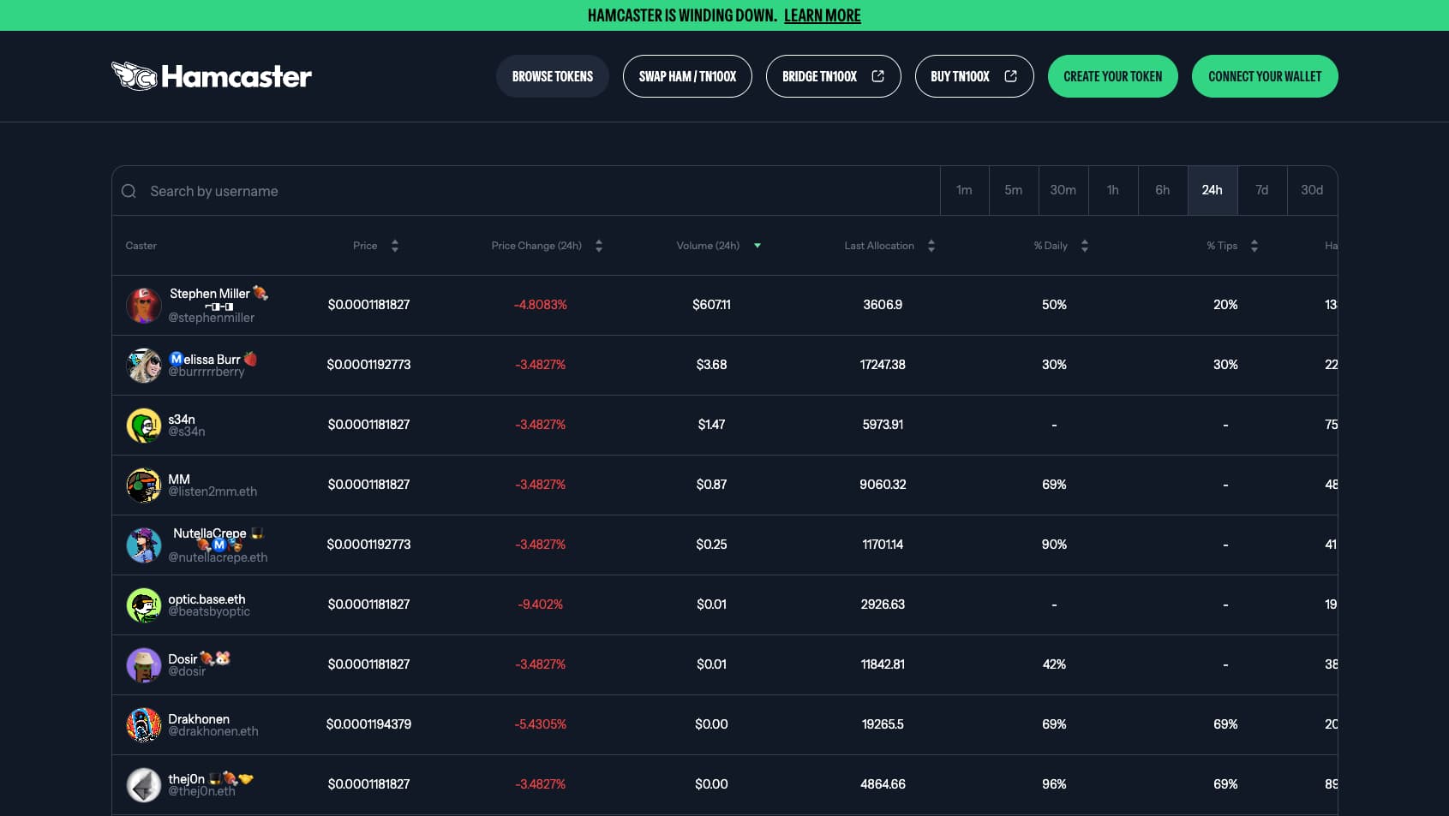Click Drakhonen's avatar picture
The height and width of the screenshot is (816, 1449).
click(x=144, y=724)
